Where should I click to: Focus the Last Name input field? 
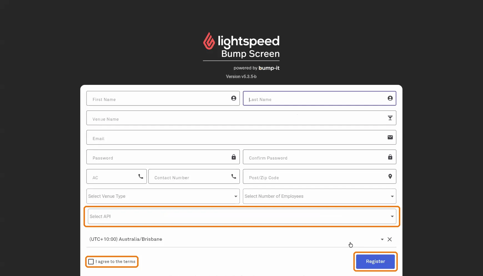point(320,98)
